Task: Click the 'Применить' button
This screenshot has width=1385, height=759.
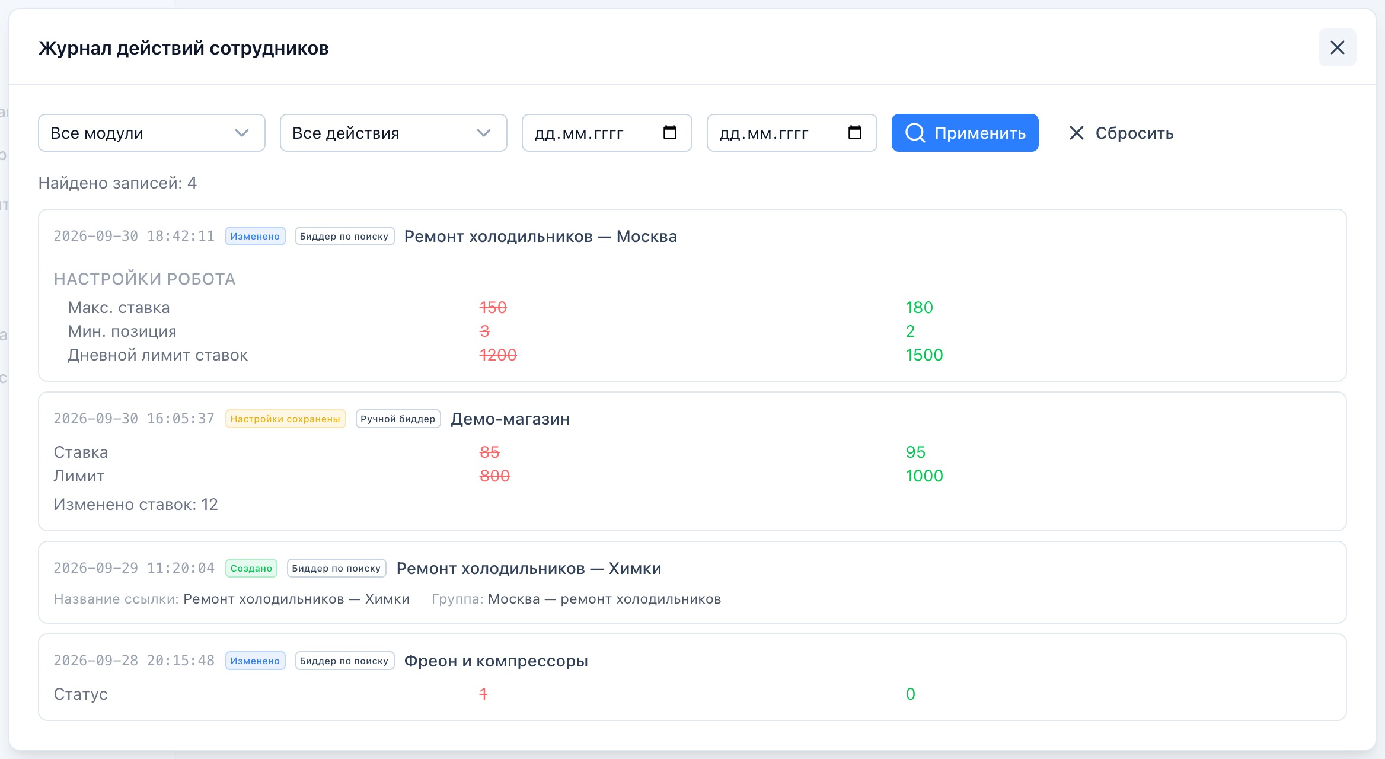Action: [965, 133]
